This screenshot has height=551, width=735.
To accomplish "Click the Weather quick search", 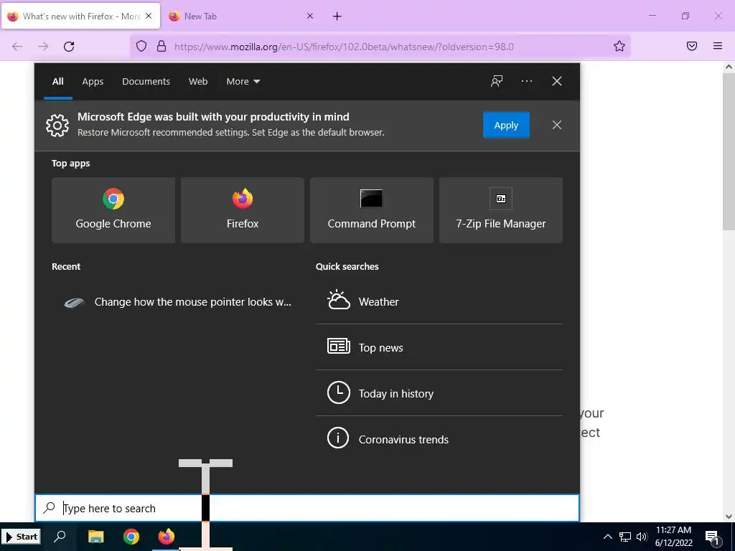I will 439,302.
